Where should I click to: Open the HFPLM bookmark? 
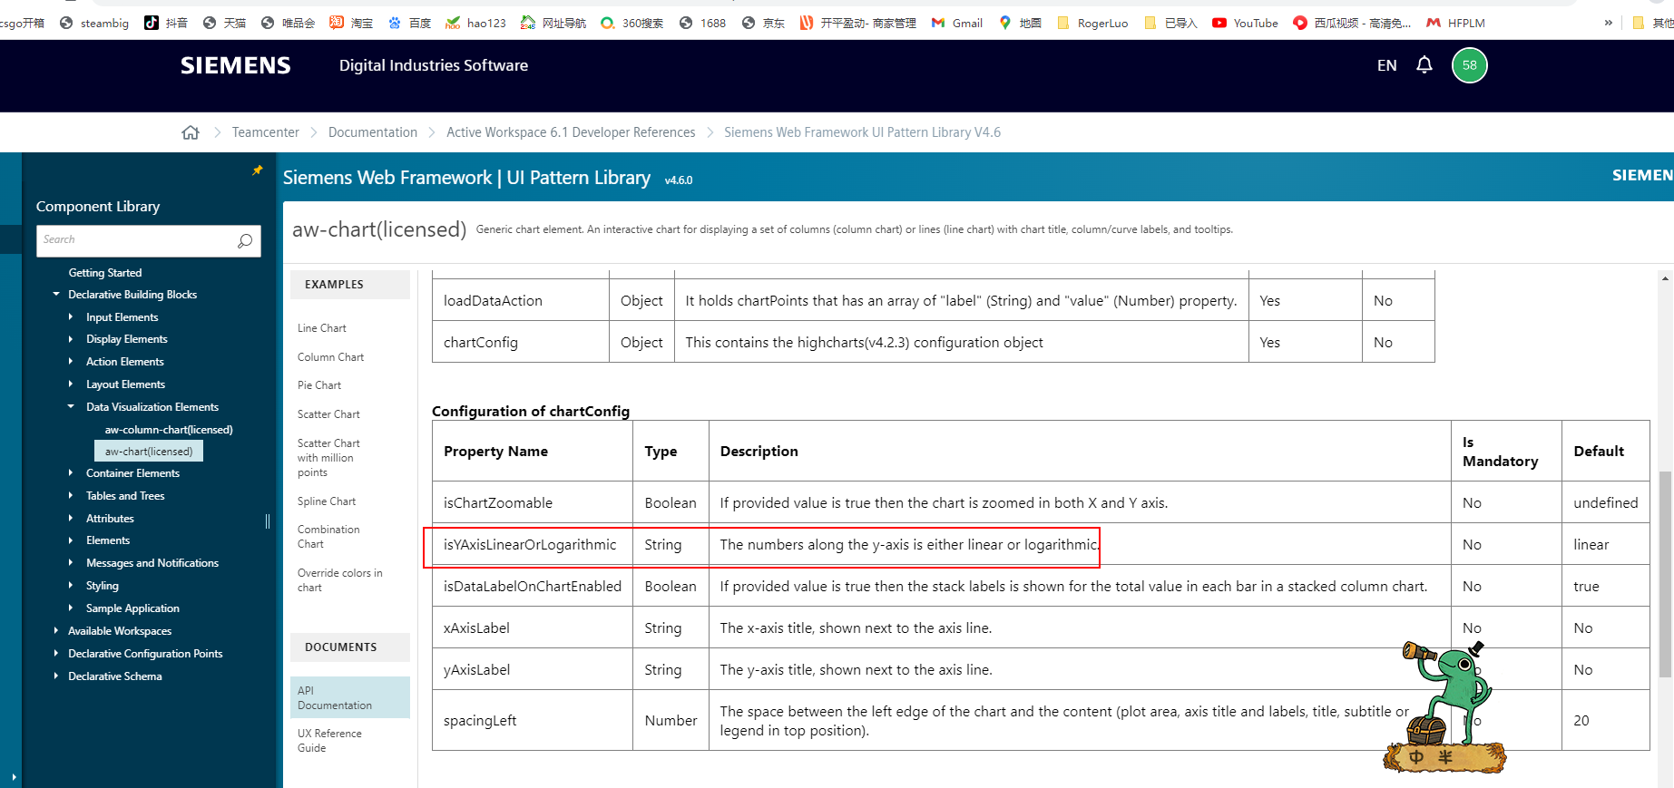pos(1455,23)
